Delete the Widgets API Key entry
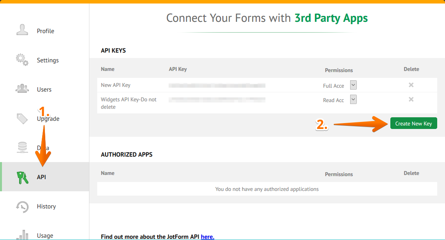The width and height of the screenshot is (445, 240). click(411, 99)
